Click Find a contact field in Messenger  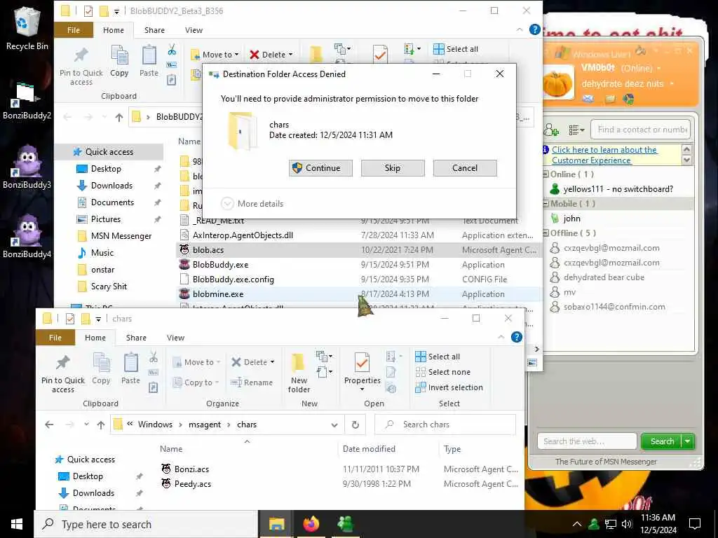click(x=641, y=130)
